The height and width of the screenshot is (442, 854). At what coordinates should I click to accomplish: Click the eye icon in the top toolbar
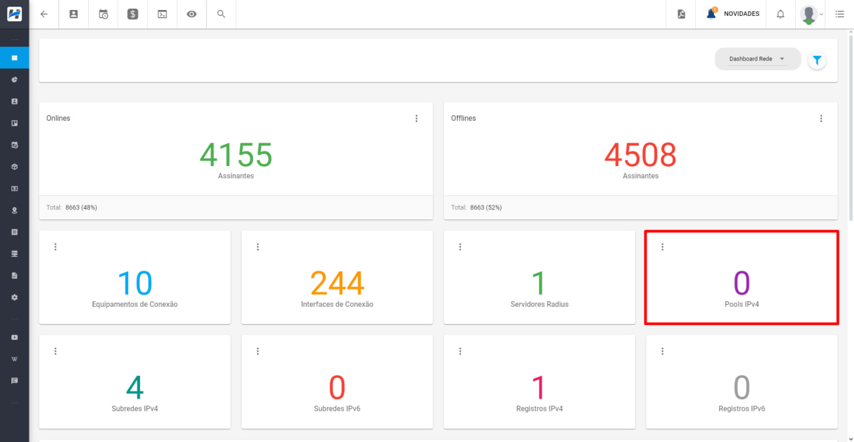191,14
